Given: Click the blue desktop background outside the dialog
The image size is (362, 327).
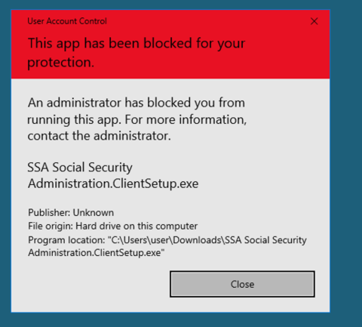Looking at the screenshot, I should tap(346, 164).
